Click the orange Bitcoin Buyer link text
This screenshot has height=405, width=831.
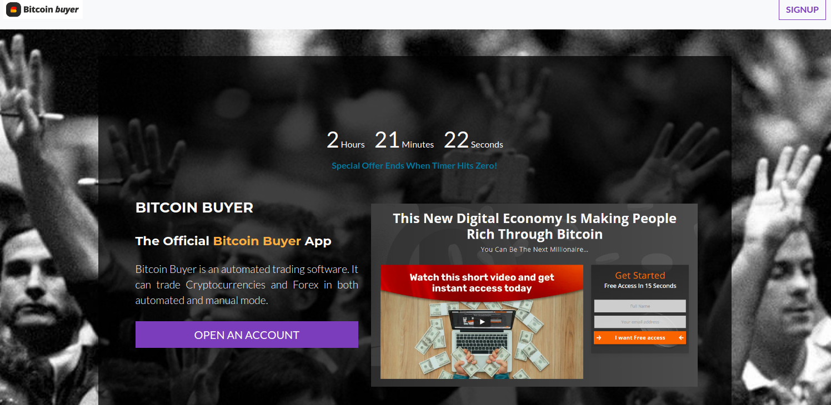click(x=257, y=241)
